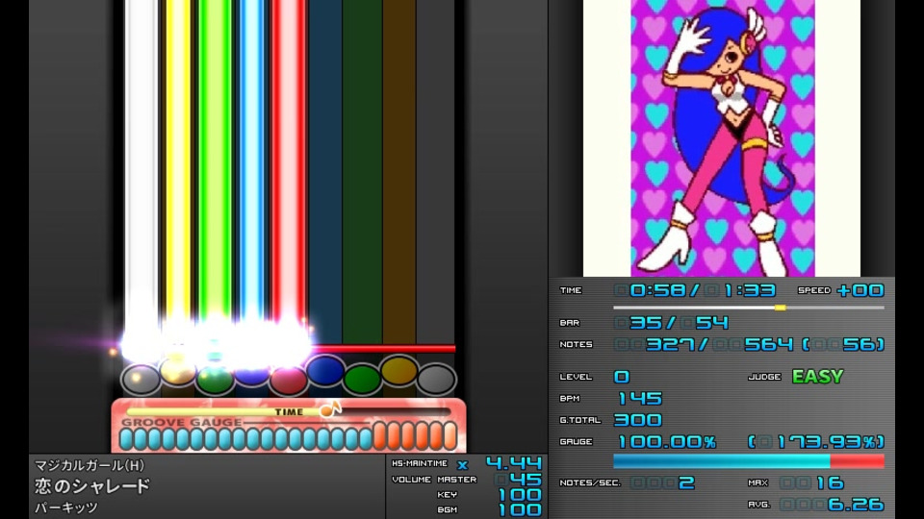Click the dancing character animation panel
The width and height of the screenshot is (924, 519).
pos(722,138)
